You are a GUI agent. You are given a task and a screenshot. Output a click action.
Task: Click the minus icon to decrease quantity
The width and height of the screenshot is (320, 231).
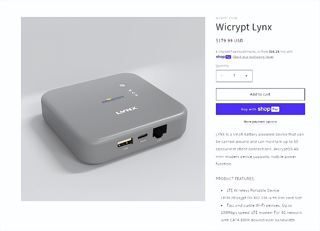(x=222, y=76)
